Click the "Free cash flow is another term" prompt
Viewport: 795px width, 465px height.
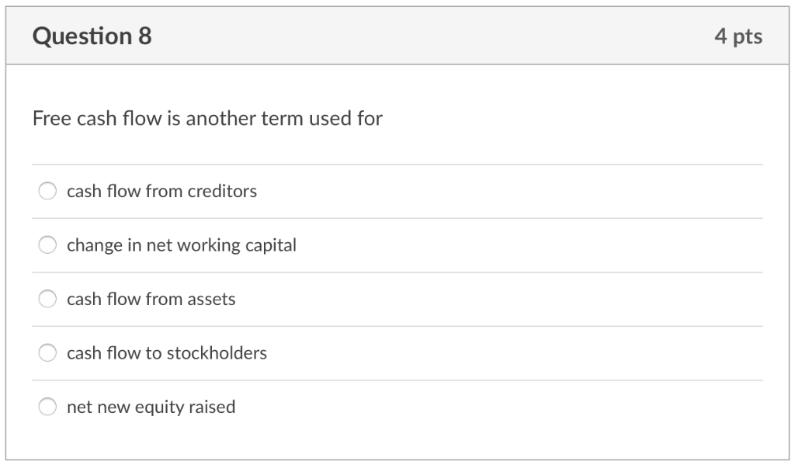(x=207, y=119)
